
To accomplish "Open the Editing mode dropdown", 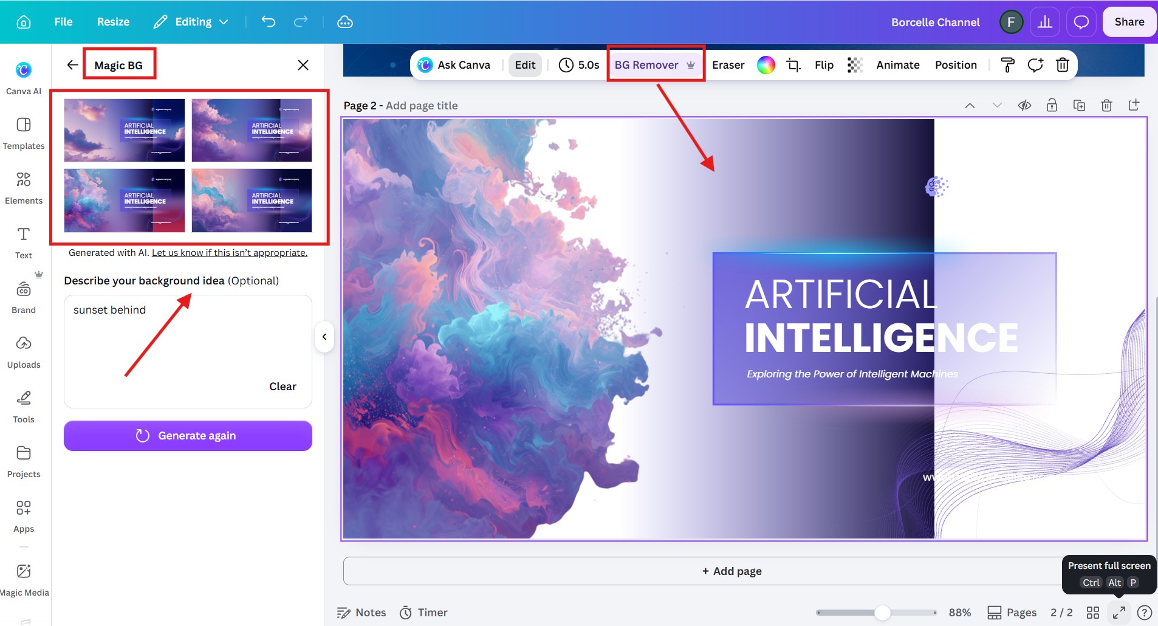I will coord(191,22).
